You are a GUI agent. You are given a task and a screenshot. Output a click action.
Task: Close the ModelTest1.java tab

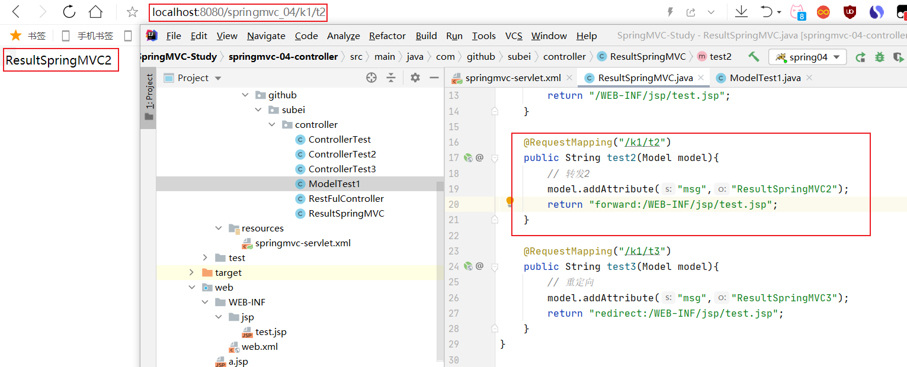809,78
